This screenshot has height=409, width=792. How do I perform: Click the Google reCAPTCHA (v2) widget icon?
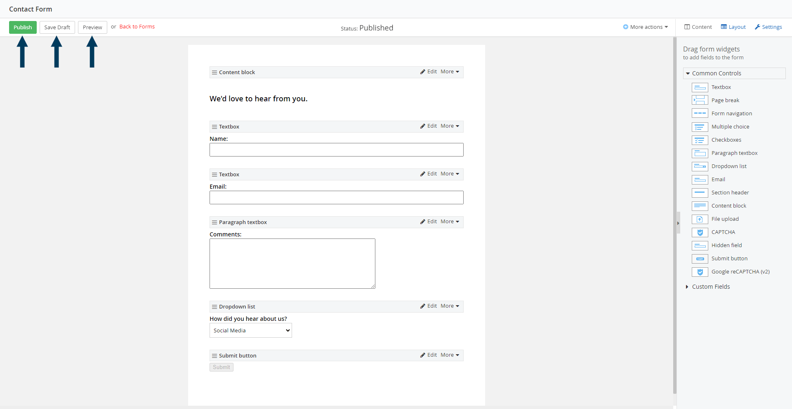click(x=700, y=272)
